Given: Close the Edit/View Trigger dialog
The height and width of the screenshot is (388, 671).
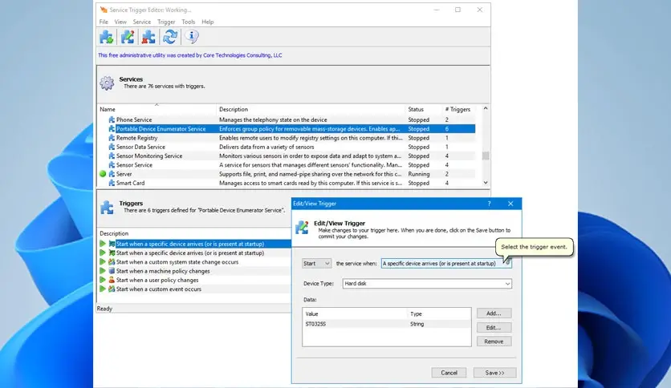Looking at the screenshot, I should [510, 204].
